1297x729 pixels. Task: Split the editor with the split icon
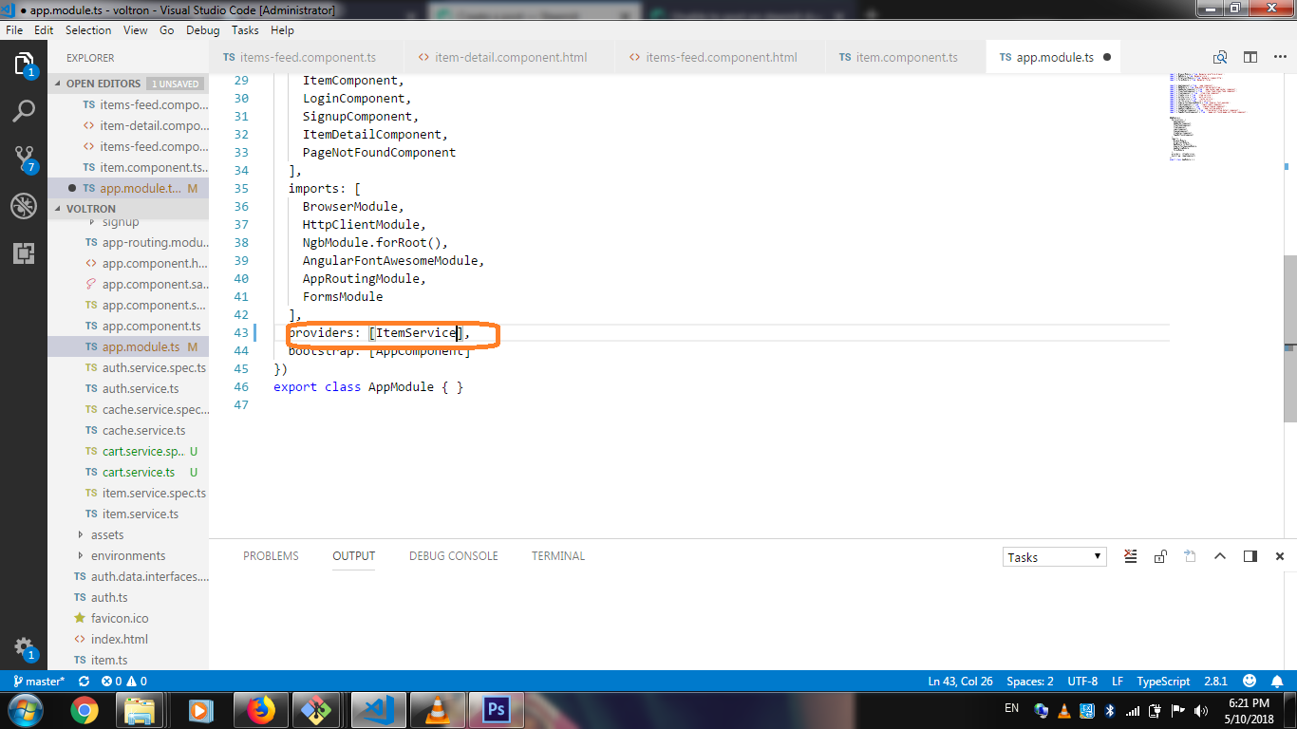1250,57
